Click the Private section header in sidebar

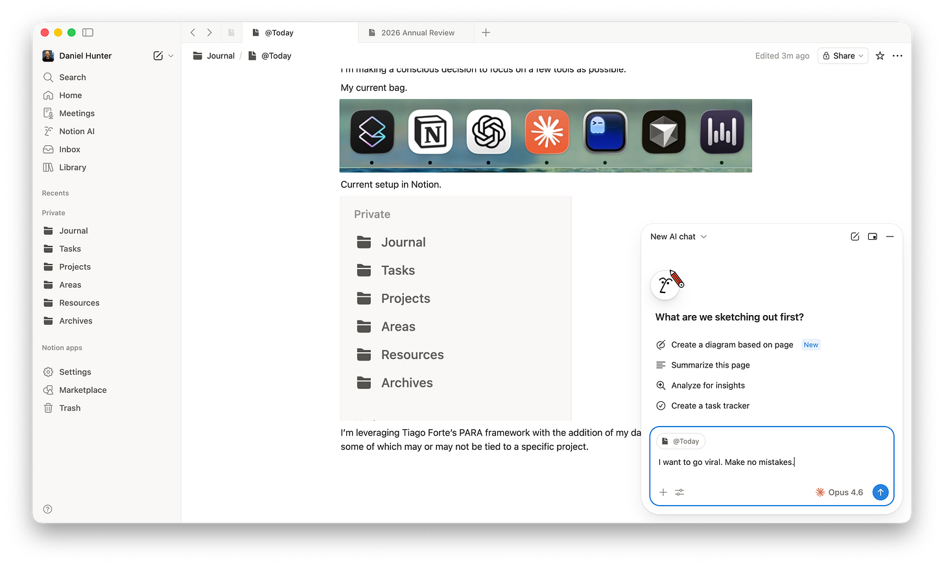[54, 213]
